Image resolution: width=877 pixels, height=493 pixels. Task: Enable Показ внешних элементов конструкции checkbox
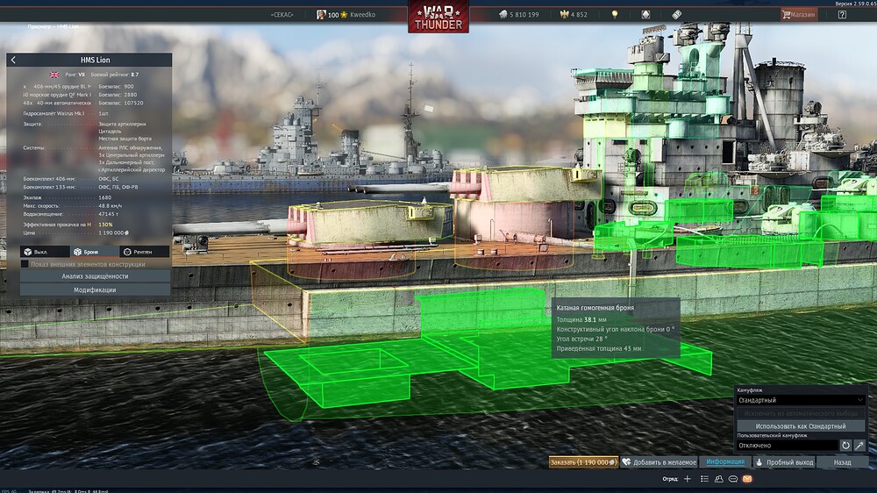tap(25, 264)
